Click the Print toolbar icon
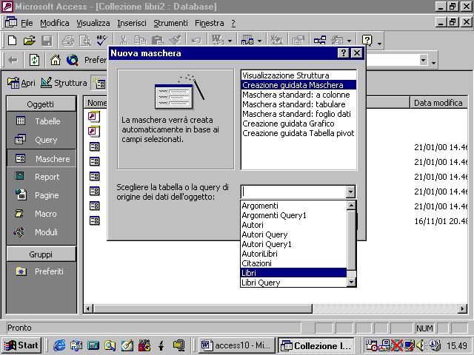474x355 pixels. (68, 40)
